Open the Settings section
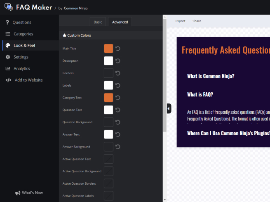This screenshot has height=202, width=270. click(21, 57)
